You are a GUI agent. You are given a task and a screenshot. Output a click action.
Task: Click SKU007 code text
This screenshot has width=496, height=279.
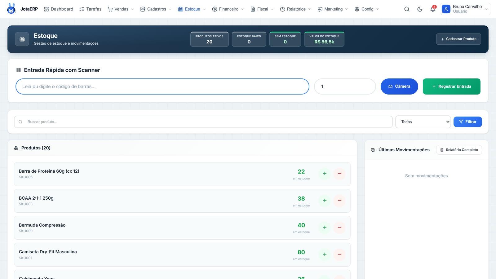click(x=26, y=258)
